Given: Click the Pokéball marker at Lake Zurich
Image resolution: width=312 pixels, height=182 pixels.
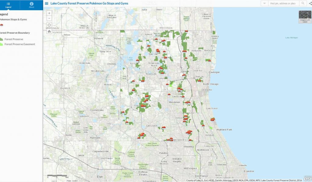Looking at the screenshot, I should tap(163, 128).
